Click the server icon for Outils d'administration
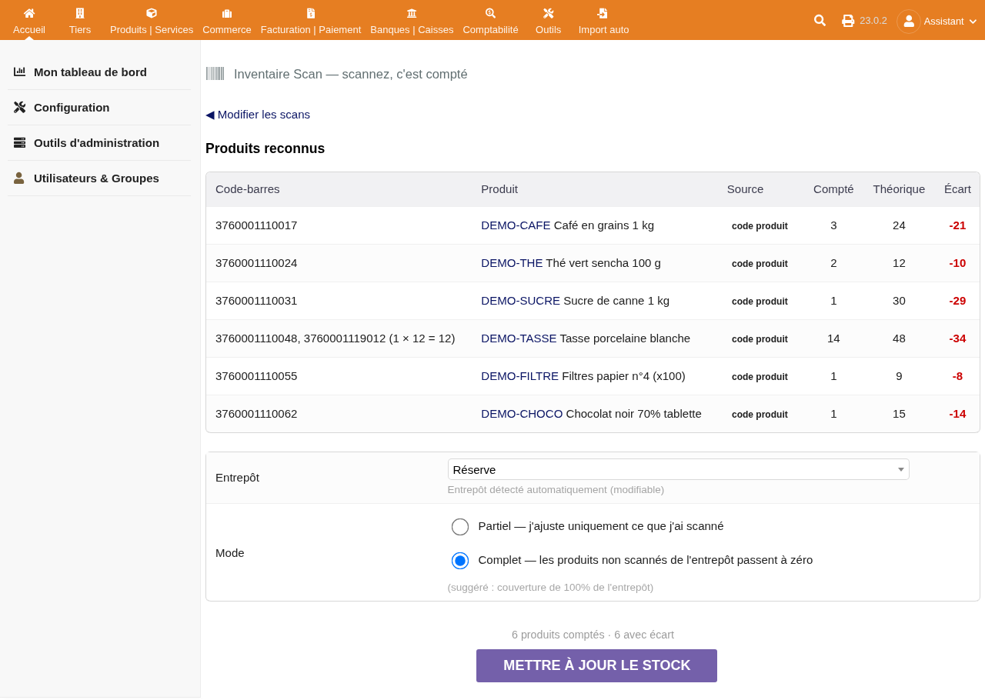 [19, 142]
